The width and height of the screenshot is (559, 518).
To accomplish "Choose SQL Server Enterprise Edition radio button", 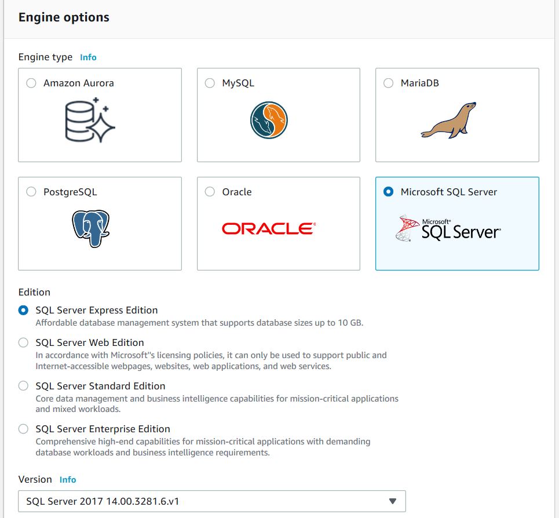I will pyautogui.click(x=24, y=429).
